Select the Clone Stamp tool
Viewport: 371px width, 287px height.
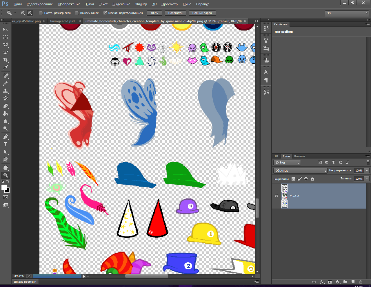coord(6,91)
